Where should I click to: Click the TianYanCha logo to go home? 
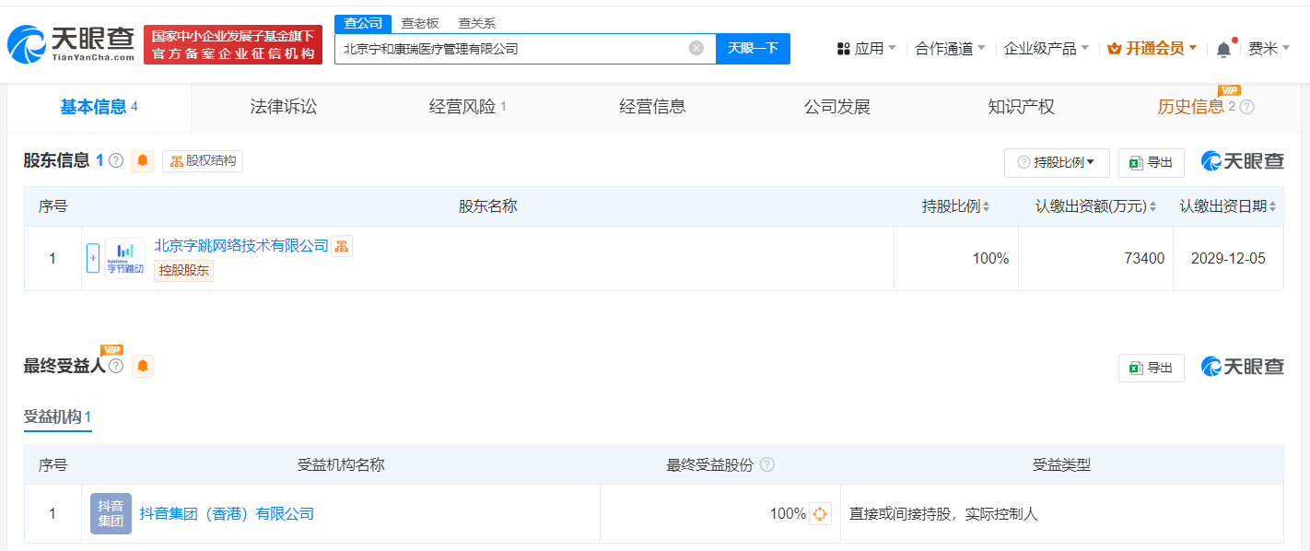pyautogui.click(x=71, y=44)
